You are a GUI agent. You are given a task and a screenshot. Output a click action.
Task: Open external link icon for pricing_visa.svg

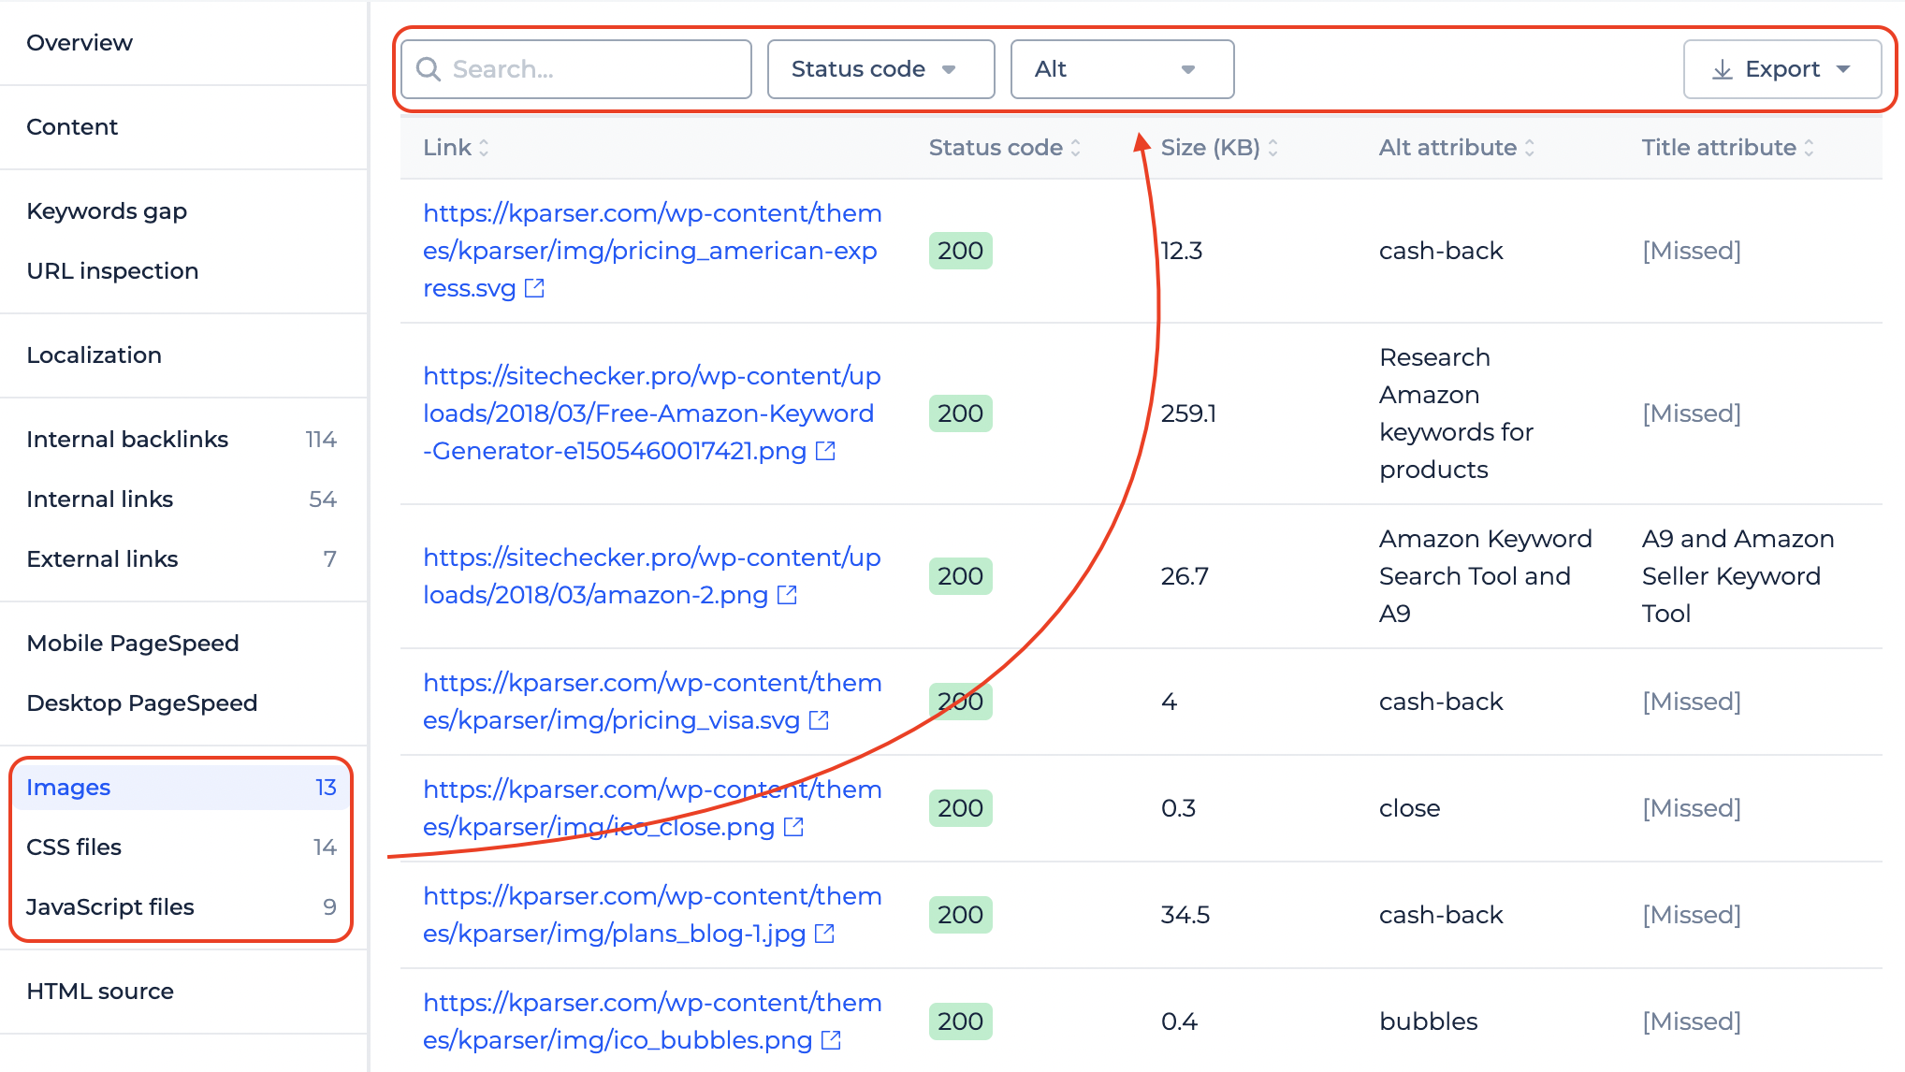click(819, 720)
